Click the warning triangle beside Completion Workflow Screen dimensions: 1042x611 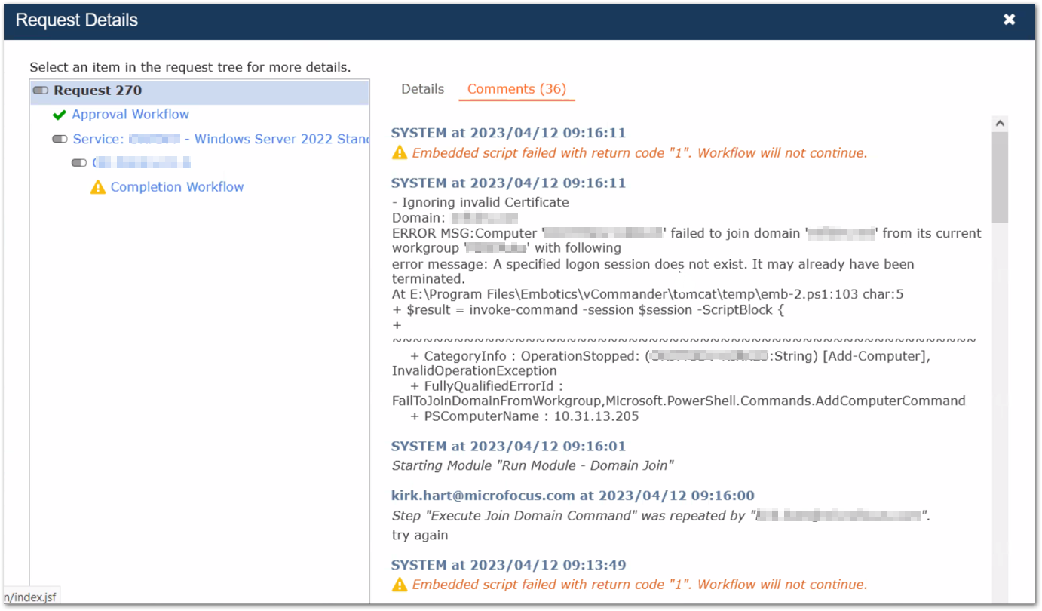click(x=98, y=187)
